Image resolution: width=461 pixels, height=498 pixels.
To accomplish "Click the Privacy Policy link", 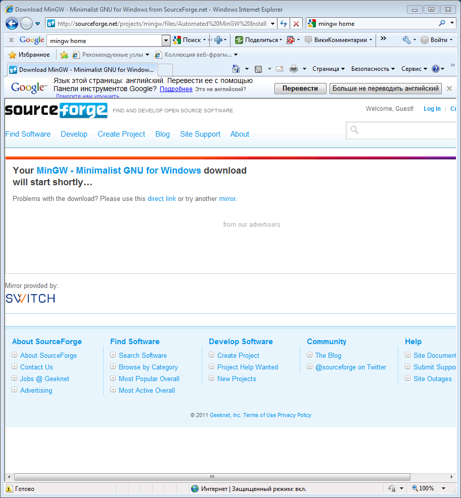I will (x=294, y=415).
